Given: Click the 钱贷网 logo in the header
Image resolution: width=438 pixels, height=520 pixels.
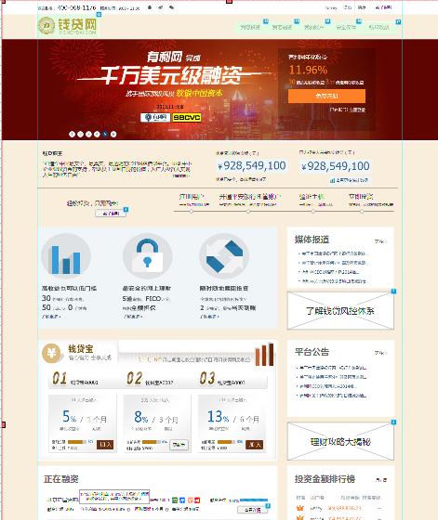Looking at the screenshot, I should pyautogui.click(x=68, y=26).
